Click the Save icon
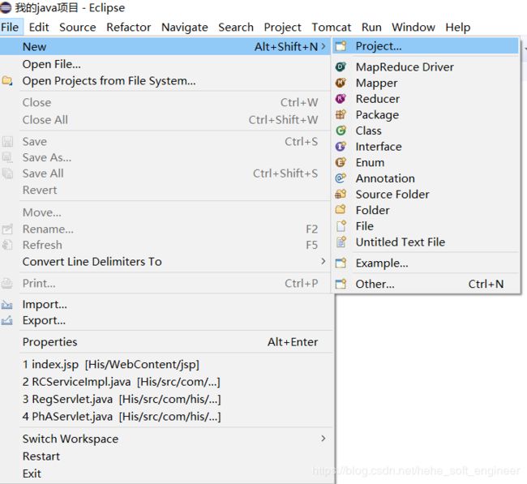527x484 pixels. pos(7,142)
